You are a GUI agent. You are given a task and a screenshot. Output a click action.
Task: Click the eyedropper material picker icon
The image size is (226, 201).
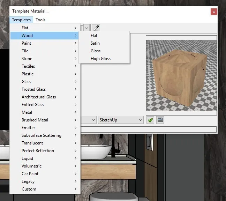(x=96, y=28)
